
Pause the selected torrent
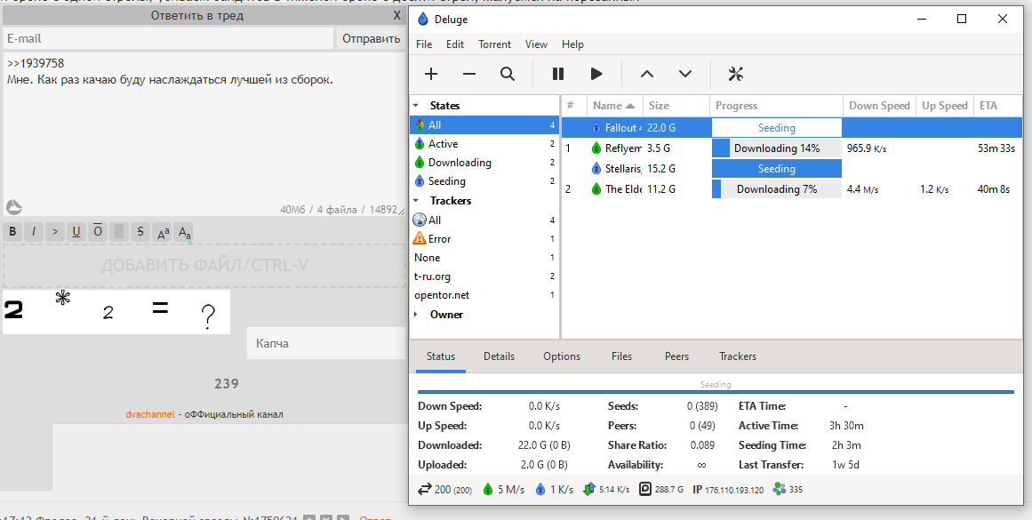pos(558,74)
